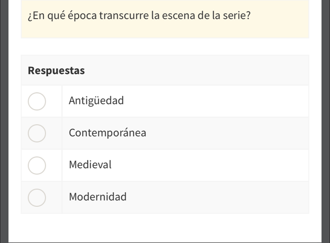Click the yellow question box background
Viewport: 330px width, 243px height.
[277, 28]
